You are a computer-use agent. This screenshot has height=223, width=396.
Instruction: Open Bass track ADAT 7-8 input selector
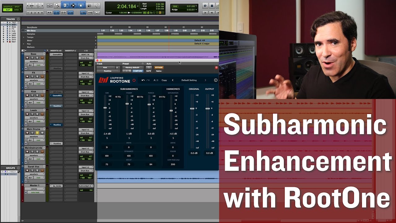tap(86, 55)
